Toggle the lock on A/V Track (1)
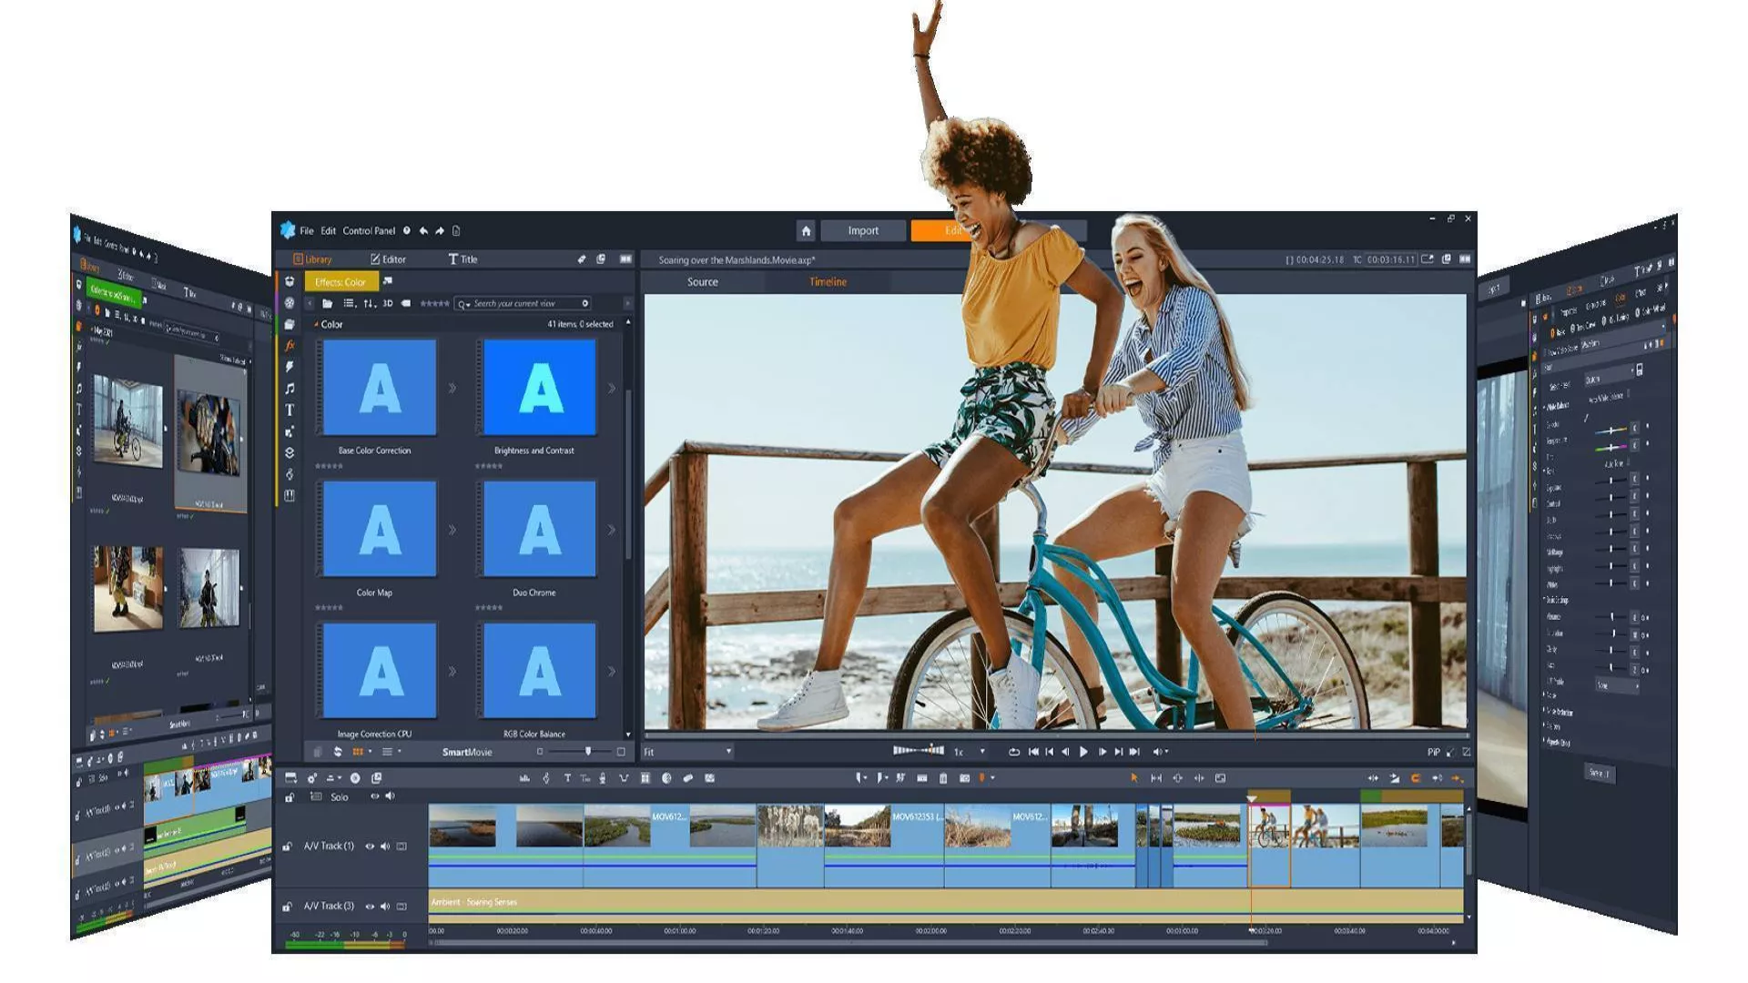This screenshot has width=1748, height=983. [x=287, y=846]
